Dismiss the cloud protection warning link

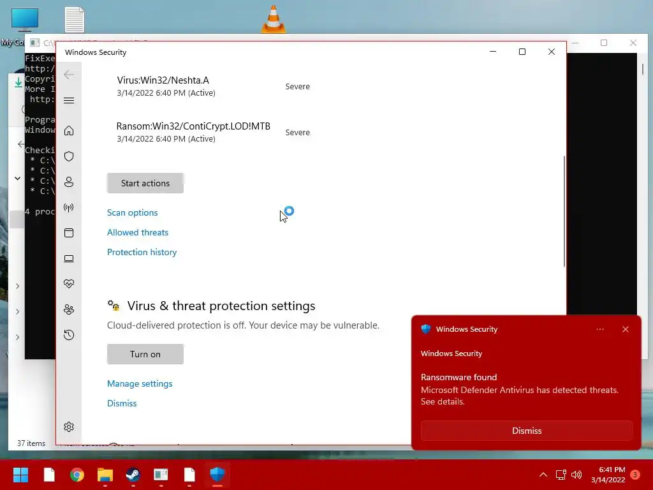(x=122, y=403)
